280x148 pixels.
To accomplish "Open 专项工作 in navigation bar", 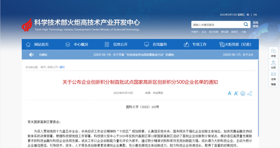I will [x=195, y=44].
